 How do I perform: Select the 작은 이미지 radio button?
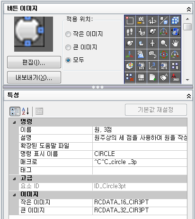click(x=68, y=34)
